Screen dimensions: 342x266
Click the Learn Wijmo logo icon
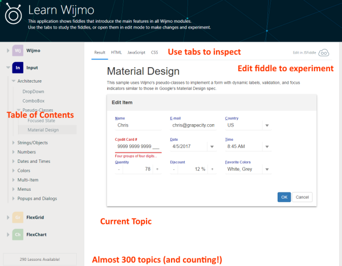[14, 14]
